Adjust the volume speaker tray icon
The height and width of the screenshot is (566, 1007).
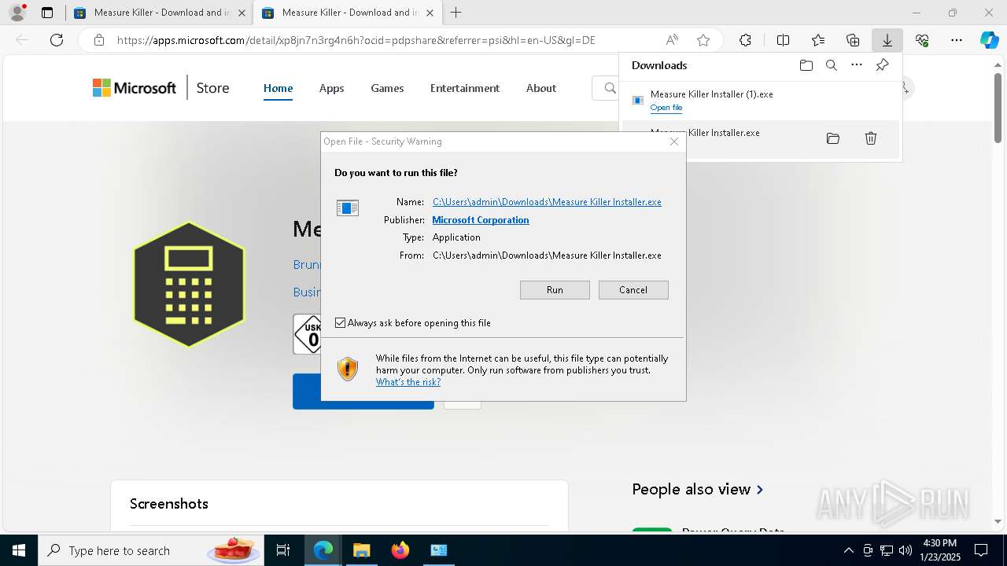pyautogui.click(x=905, y=550)
